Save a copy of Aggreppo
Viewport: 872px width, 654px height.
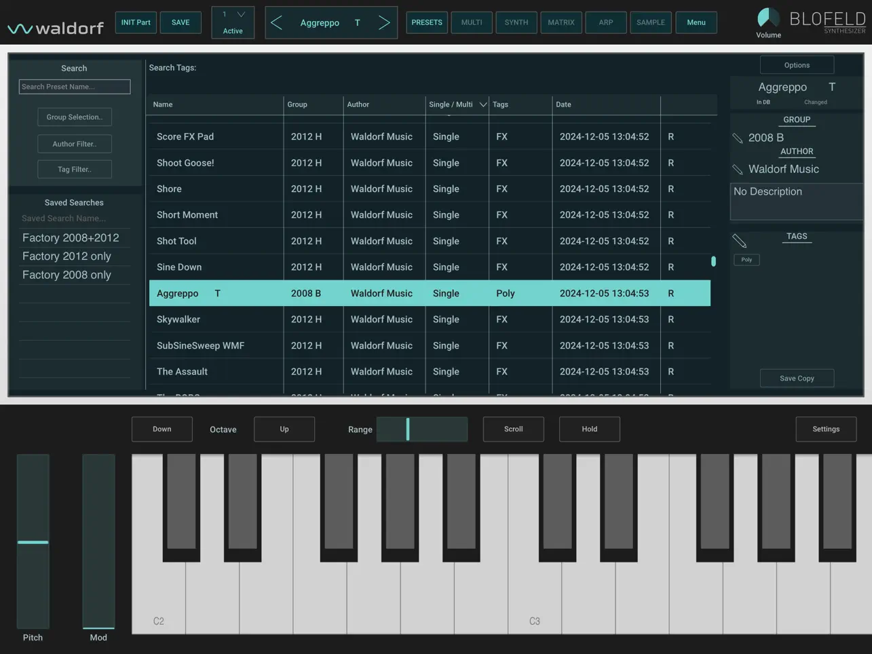coord(797,378)
